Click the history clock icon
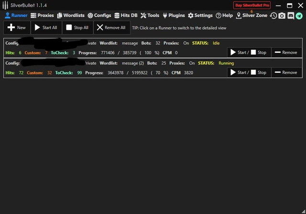Viewport: 306px width, 214px height. point(273,16)
